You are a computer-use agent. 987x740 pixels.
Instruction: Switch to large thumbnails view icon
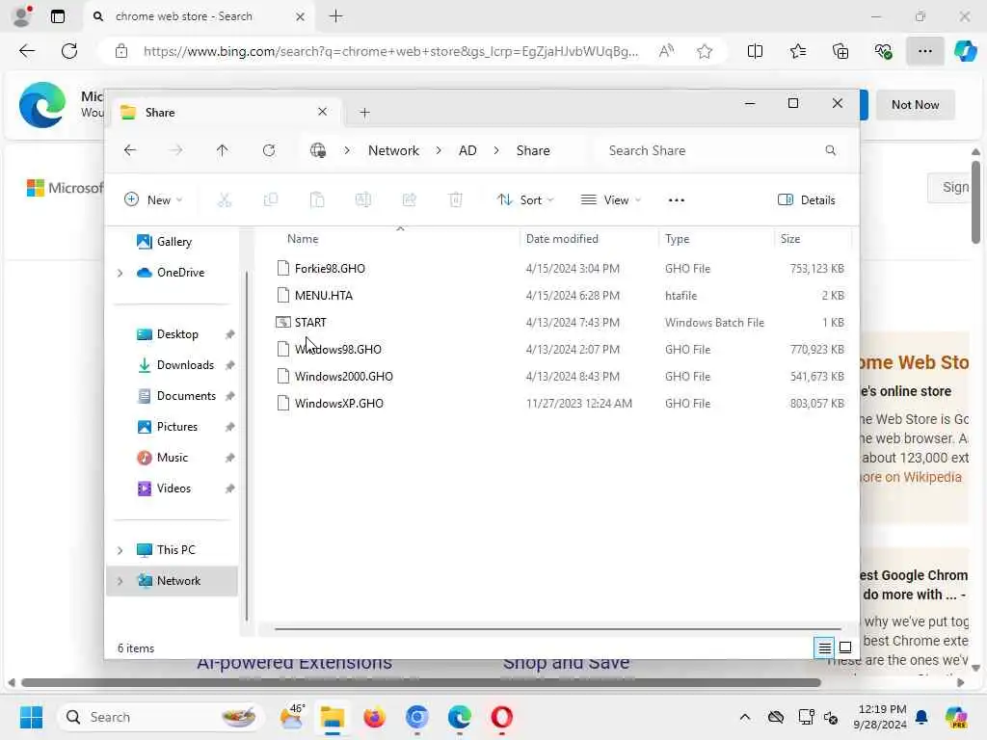click(845, 647)
